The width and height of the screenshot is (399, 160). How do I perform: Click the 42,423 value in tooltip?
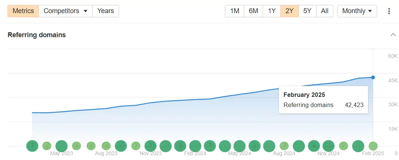(354, 105)
